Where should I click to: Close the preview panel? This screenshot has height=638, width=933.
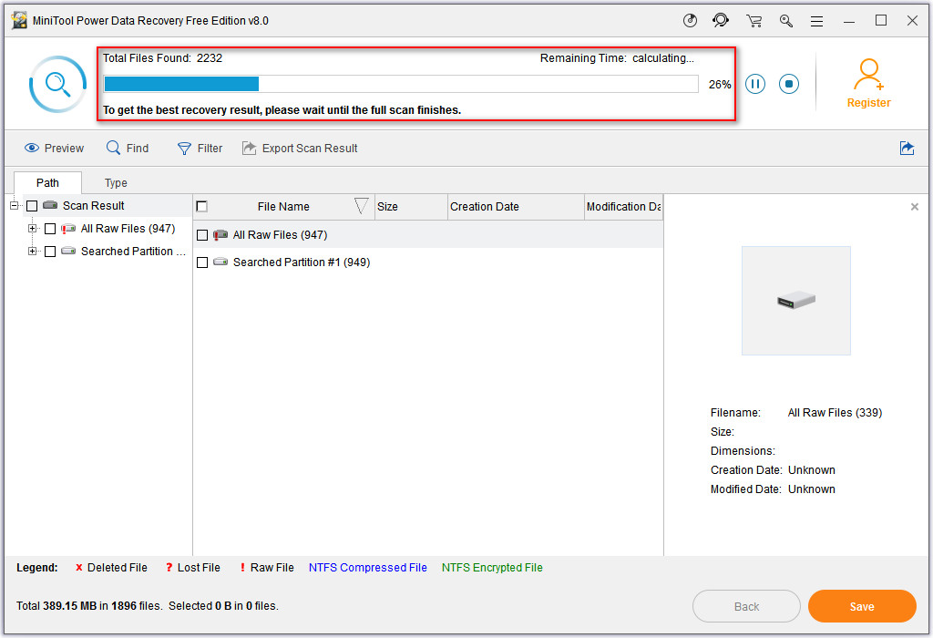915,207
